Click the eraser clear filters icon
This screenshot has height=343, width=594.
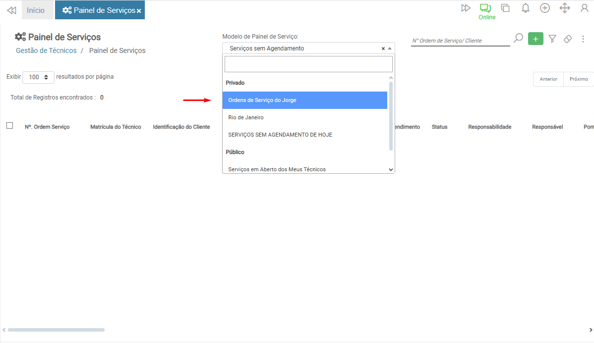(x=568, y=39)
